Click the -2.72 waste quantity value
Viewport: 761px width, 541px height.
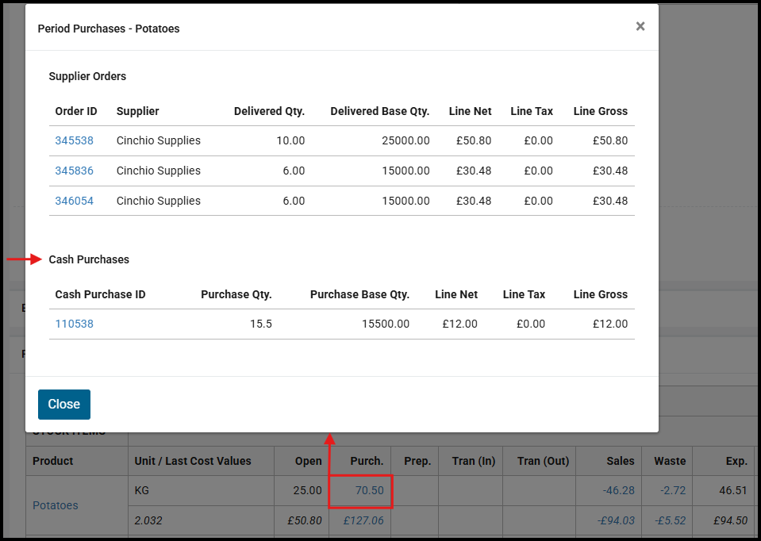[672, 490]
